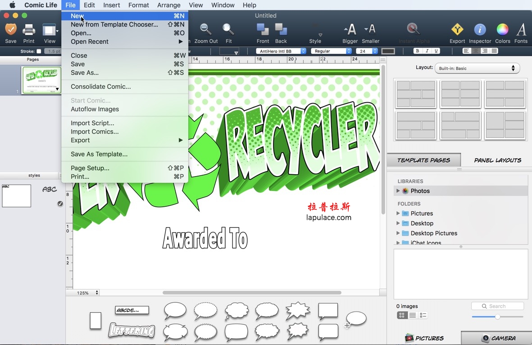Click Import Script menu item
Viewport: 532px width, 345px height.
pyautogui.click(x=125, y=123)
